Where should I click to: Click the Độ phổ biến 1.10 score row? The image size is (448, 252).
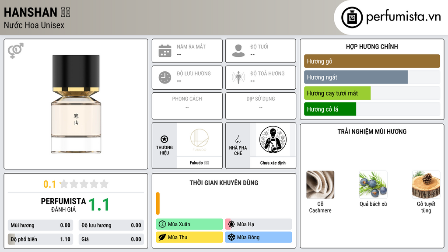[41, 239]
